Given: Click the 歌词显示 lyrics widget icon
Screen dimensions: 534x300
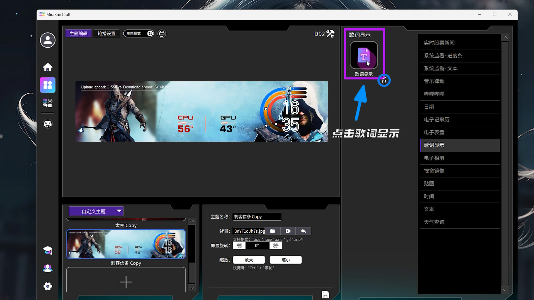Looking at the screenshot, I should tap(364, 55).
